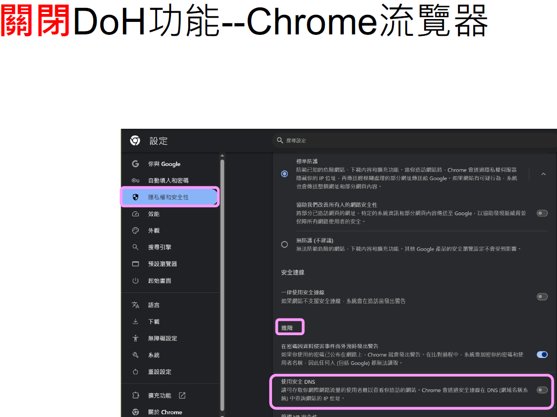
Task: Click the power icon beside 起始畫面
Action: [x=136, y=281]
